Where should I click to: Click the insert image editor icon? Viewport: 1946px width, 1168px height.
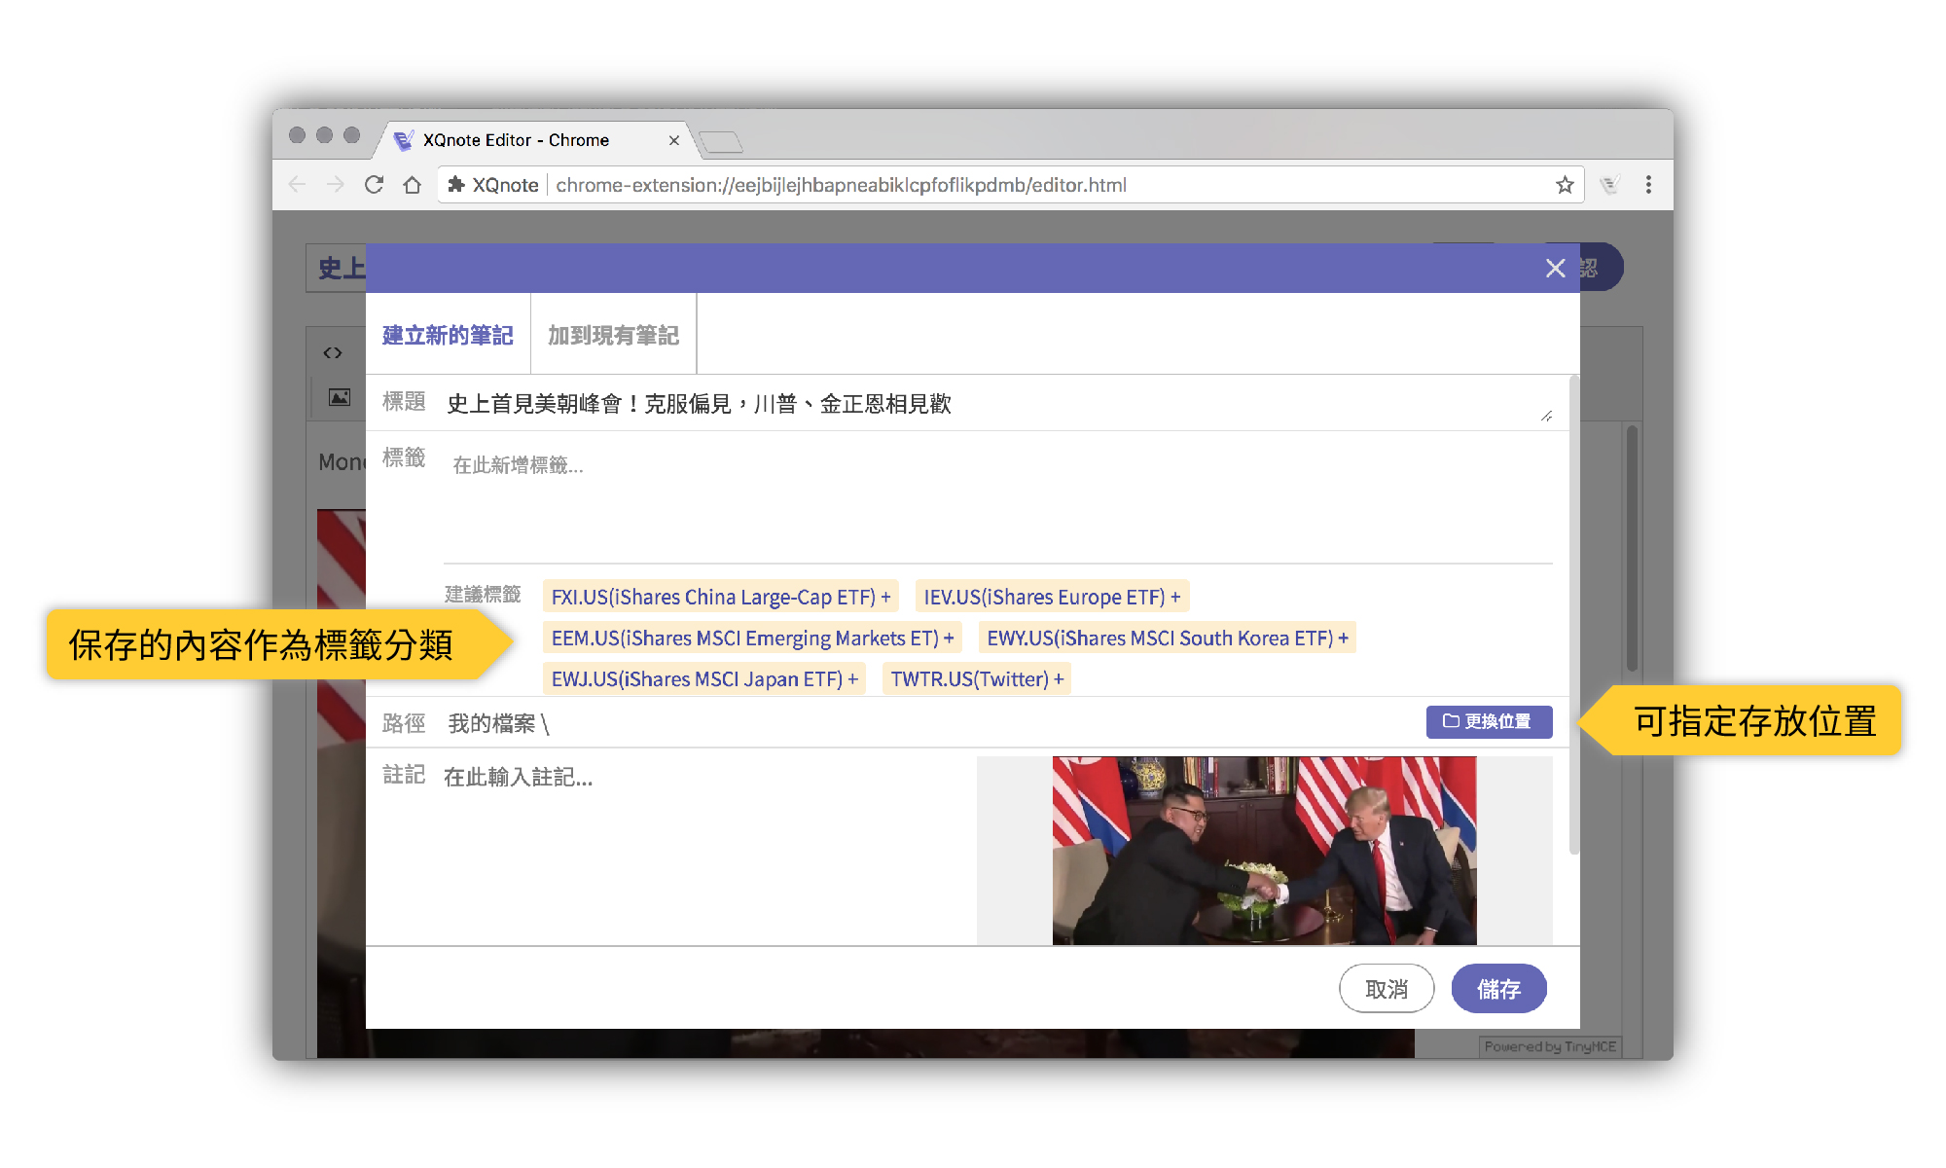pos(339,397)
